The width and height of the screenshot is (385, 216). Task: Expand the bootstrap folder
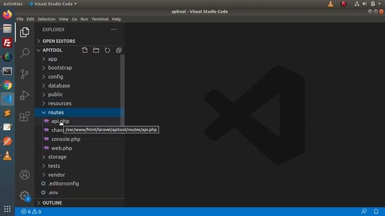tap(79, 68)
